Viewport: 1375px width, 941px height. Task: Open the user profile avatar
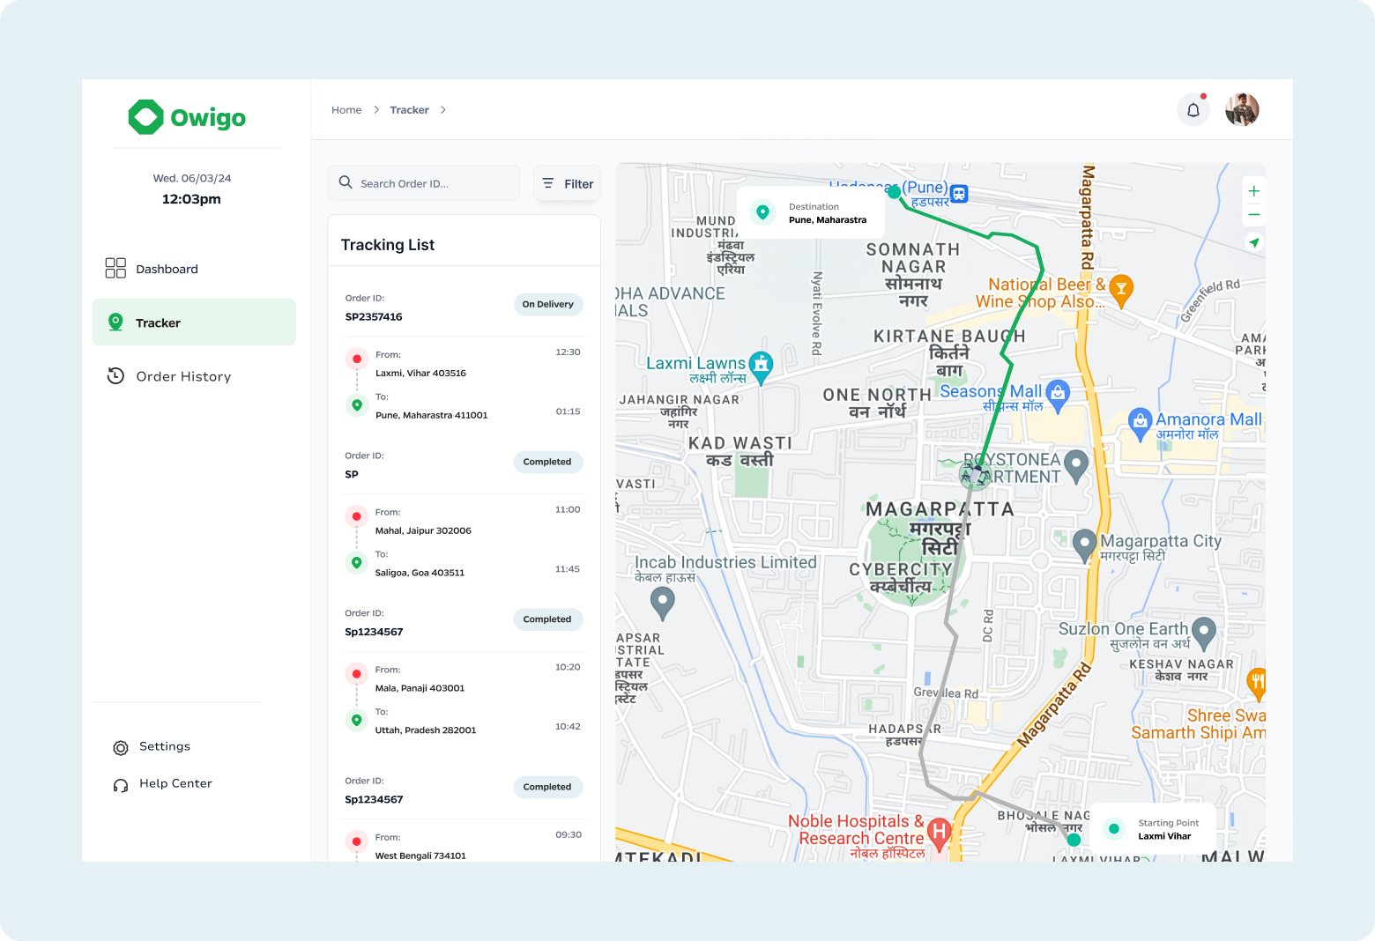(1242, 110)
